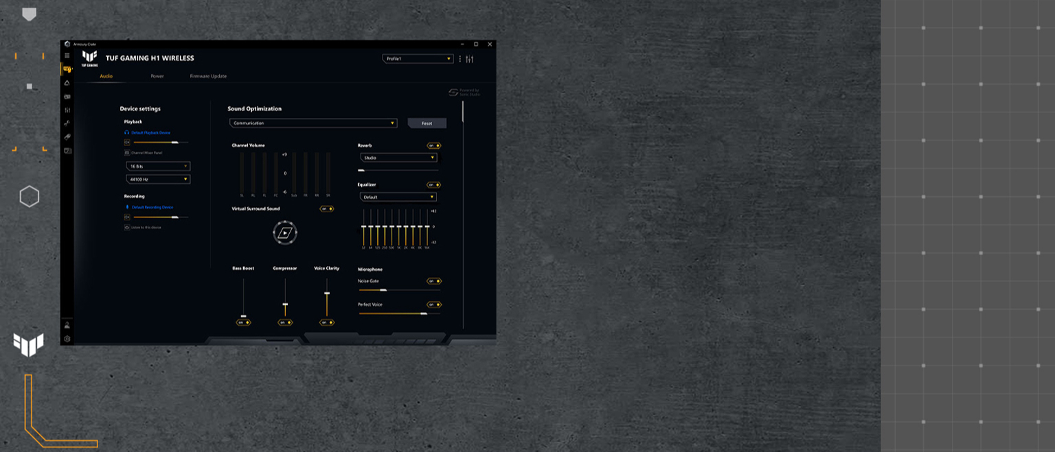The height and width of the screenshot is (452, 1055).
Task: Click the wrench tools icon in sidebar
Action: pos(67,123)
